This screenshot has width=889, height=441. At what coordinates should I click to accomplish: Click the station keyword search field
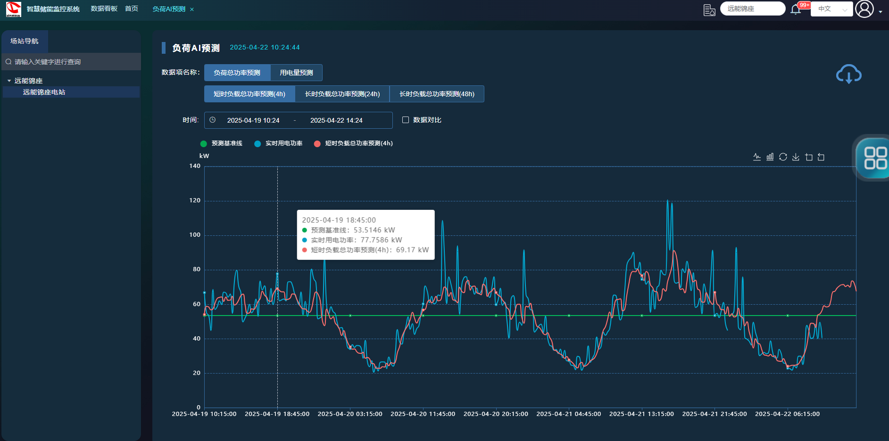pyautogui.click(x=71, y=62)
